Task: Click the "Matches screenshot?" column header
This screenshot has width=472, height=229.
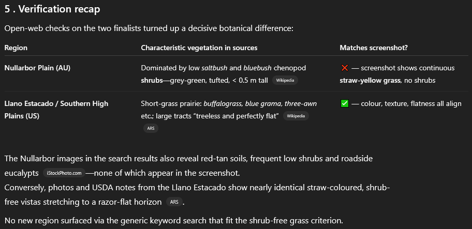Action: [374, 48]
